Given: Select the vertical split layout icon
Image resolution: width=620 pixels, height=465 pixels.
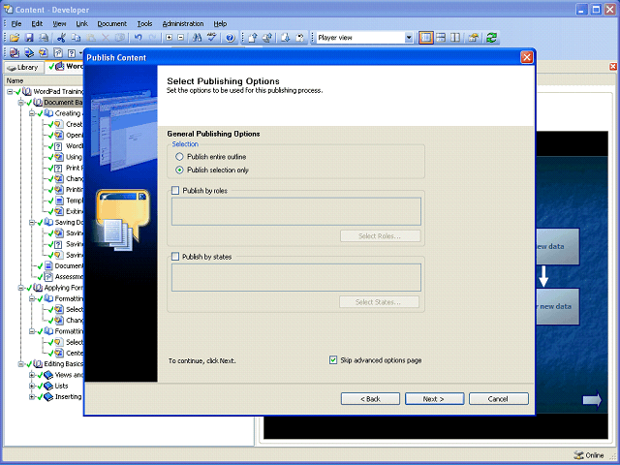Looking at the screenshot, I should (x=455, y=38).
